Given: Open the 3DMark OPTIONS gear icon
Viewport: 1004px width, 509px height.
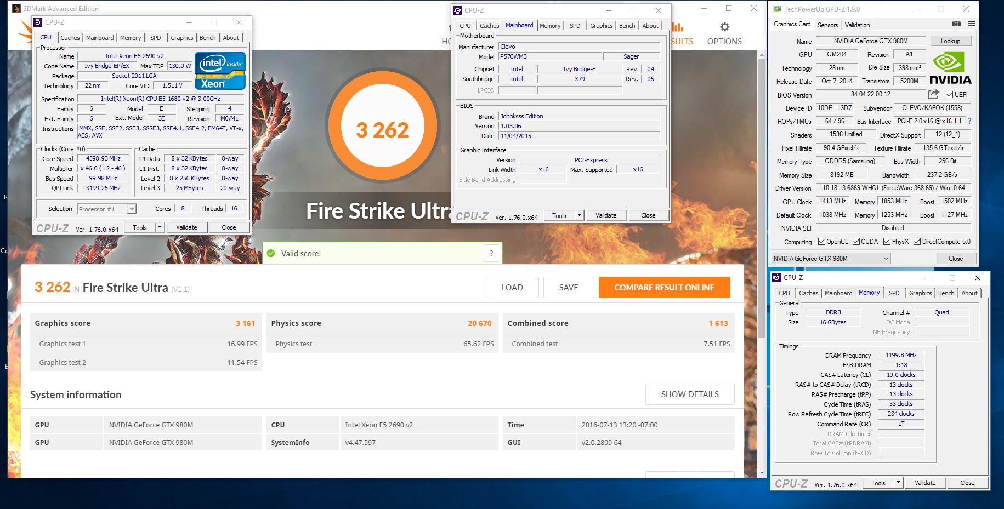Looking at the screenshot, I should click(724, 27).
